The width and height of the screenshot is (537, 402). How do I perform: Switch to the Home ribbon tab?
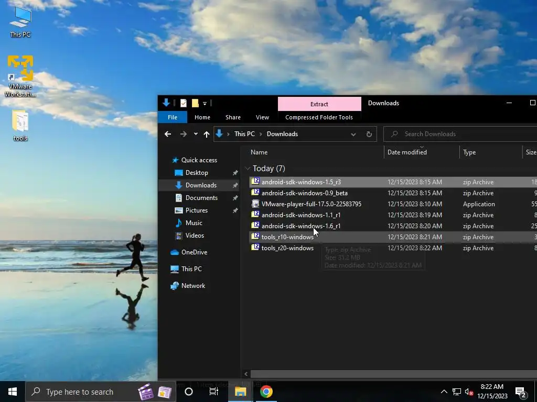pos(202,117)
